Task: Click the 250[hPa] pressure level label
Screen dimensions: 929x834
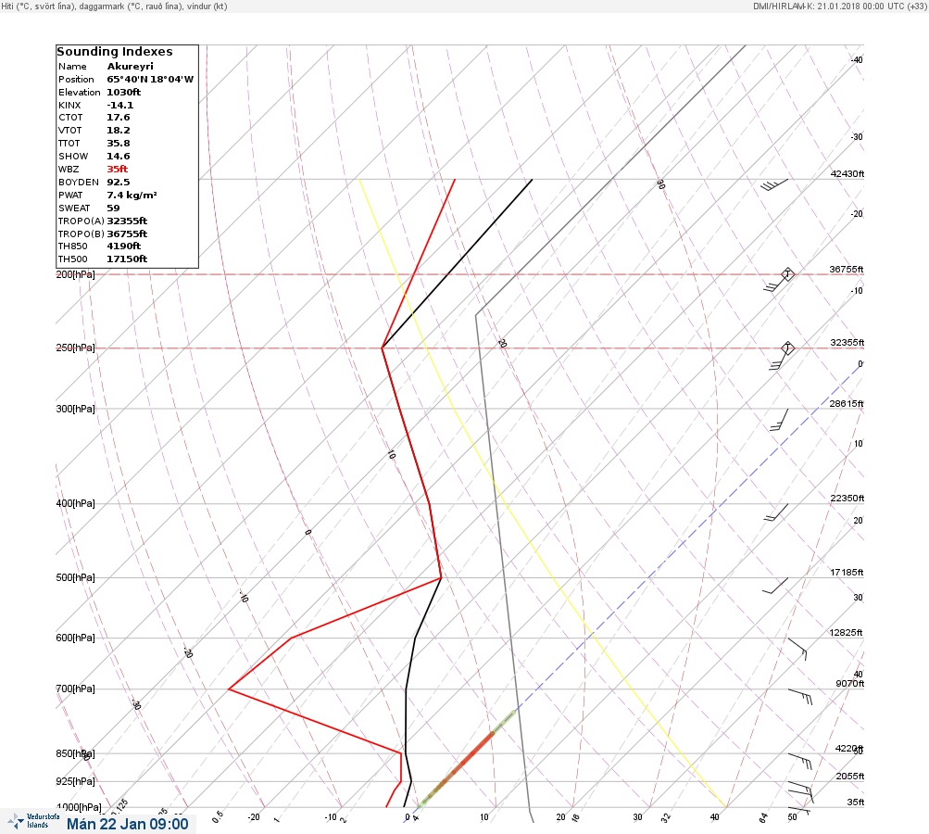Action: point(75,347)
